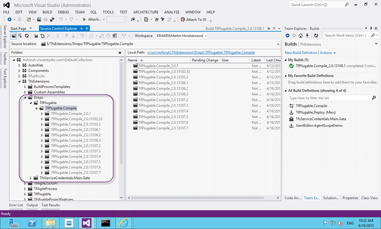Go to Team Explorer Home icon
Viewport: 381px width, 229px height.
click(x=301, y=35)
